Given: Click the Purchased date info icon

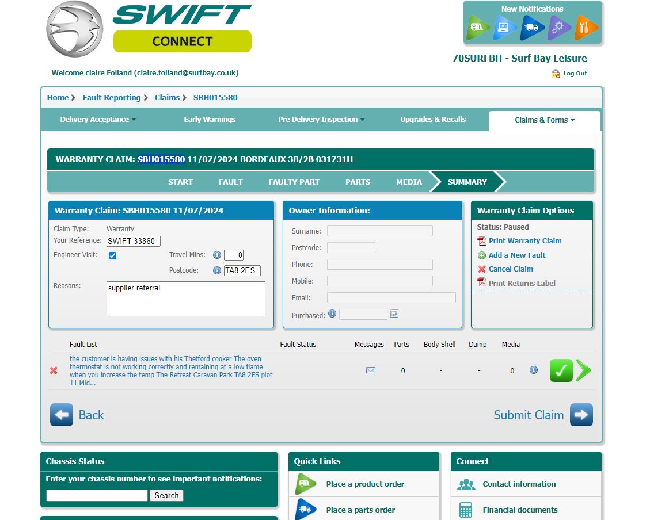Looking at the screenshot, I should pyautogui.click(x=332, y=314).
